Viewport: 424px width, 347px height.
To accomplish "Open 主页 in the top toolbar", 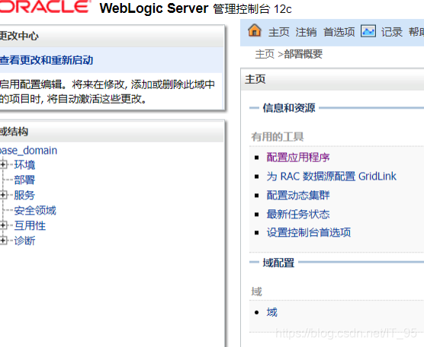I will [279, 32].
